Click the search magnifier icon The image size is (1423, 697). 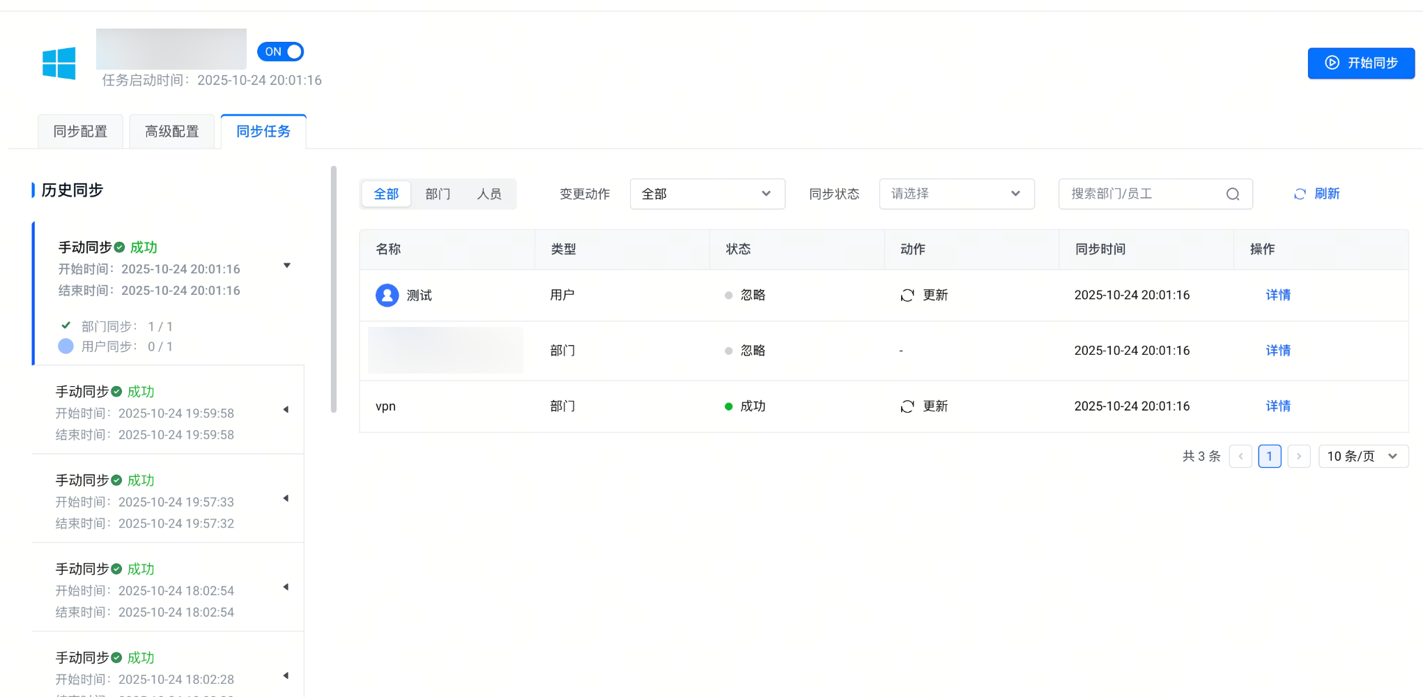click(x=1232, y=194)
